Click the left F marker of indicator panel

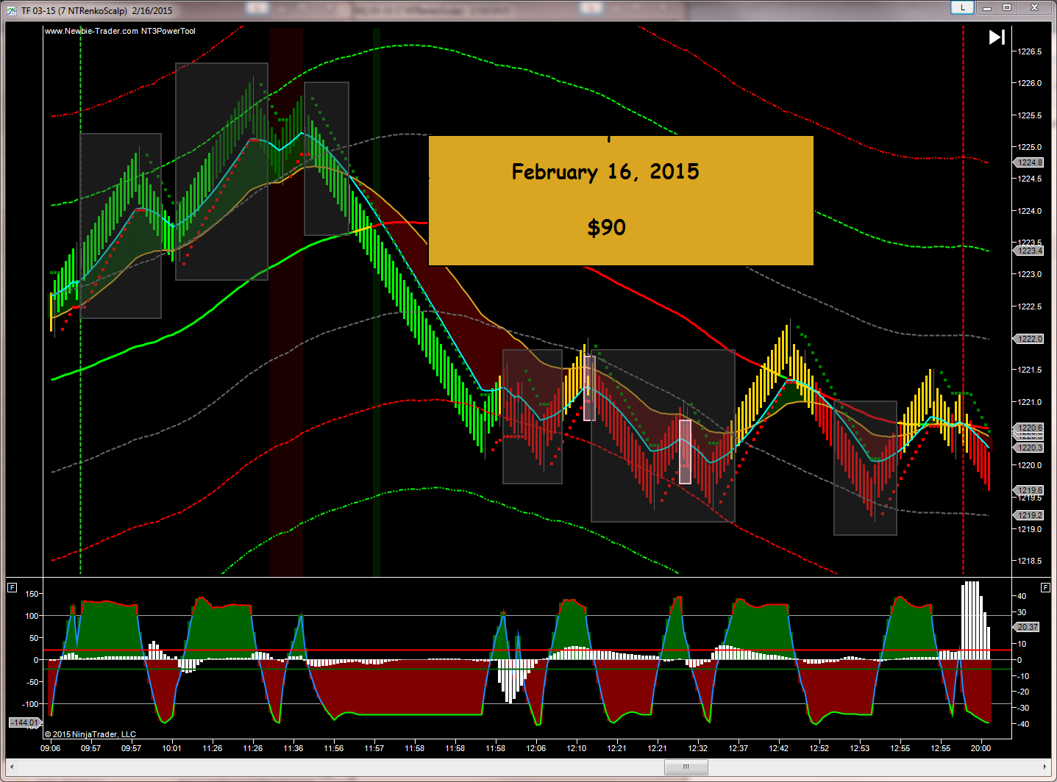point(12,587)
